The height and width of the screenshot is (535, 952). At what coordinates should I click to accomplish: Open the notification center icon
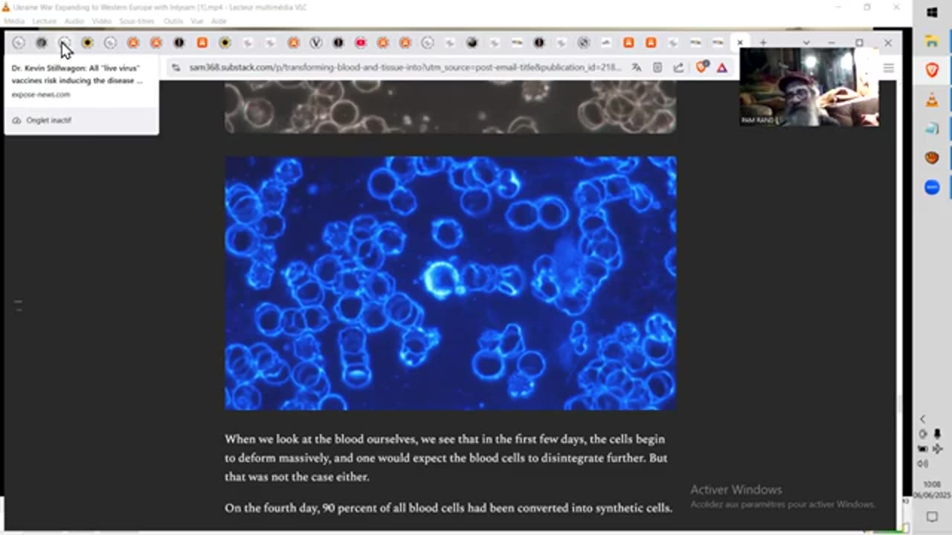932,516
